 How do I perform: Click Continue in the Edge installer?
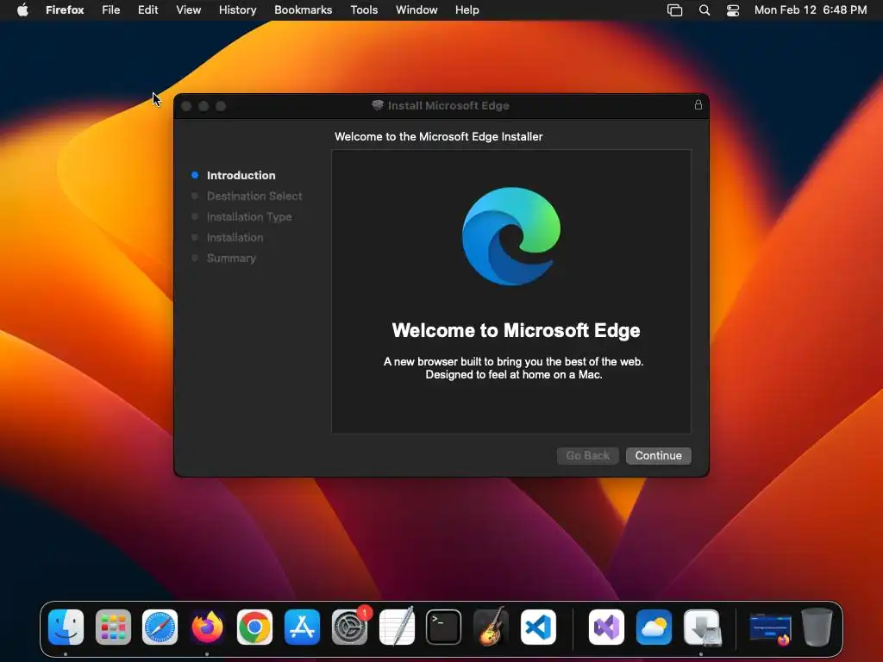coord(658,455)
